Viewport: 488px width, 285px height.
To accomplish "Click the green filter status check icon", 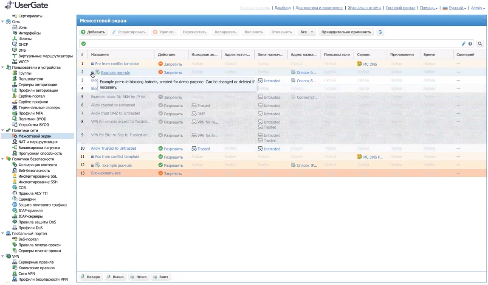I will [x=84, y=44].
